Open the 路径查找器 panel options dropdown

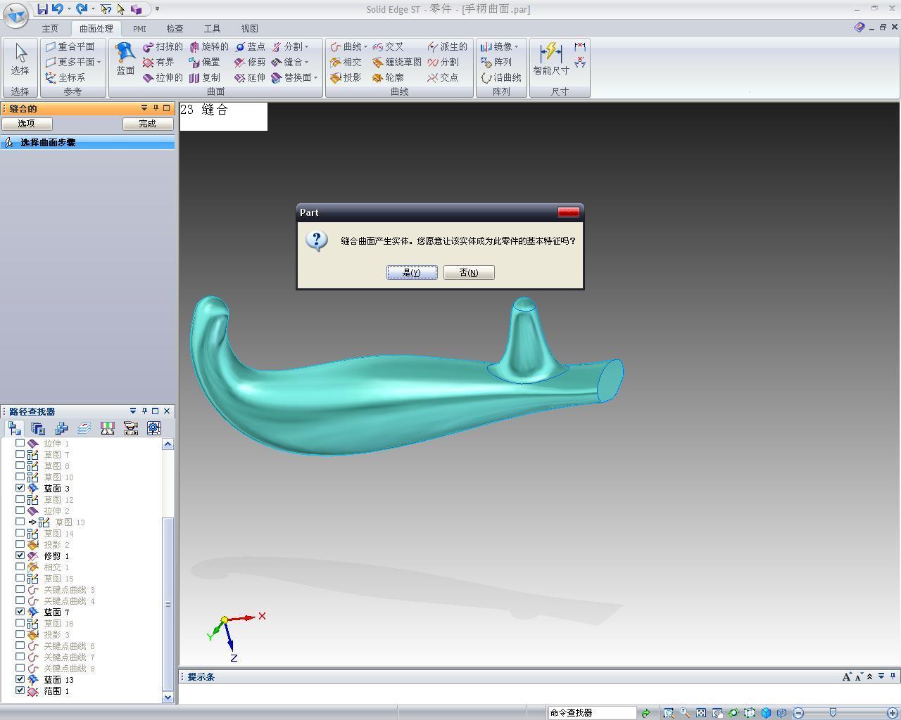click(x=132, y=411)
